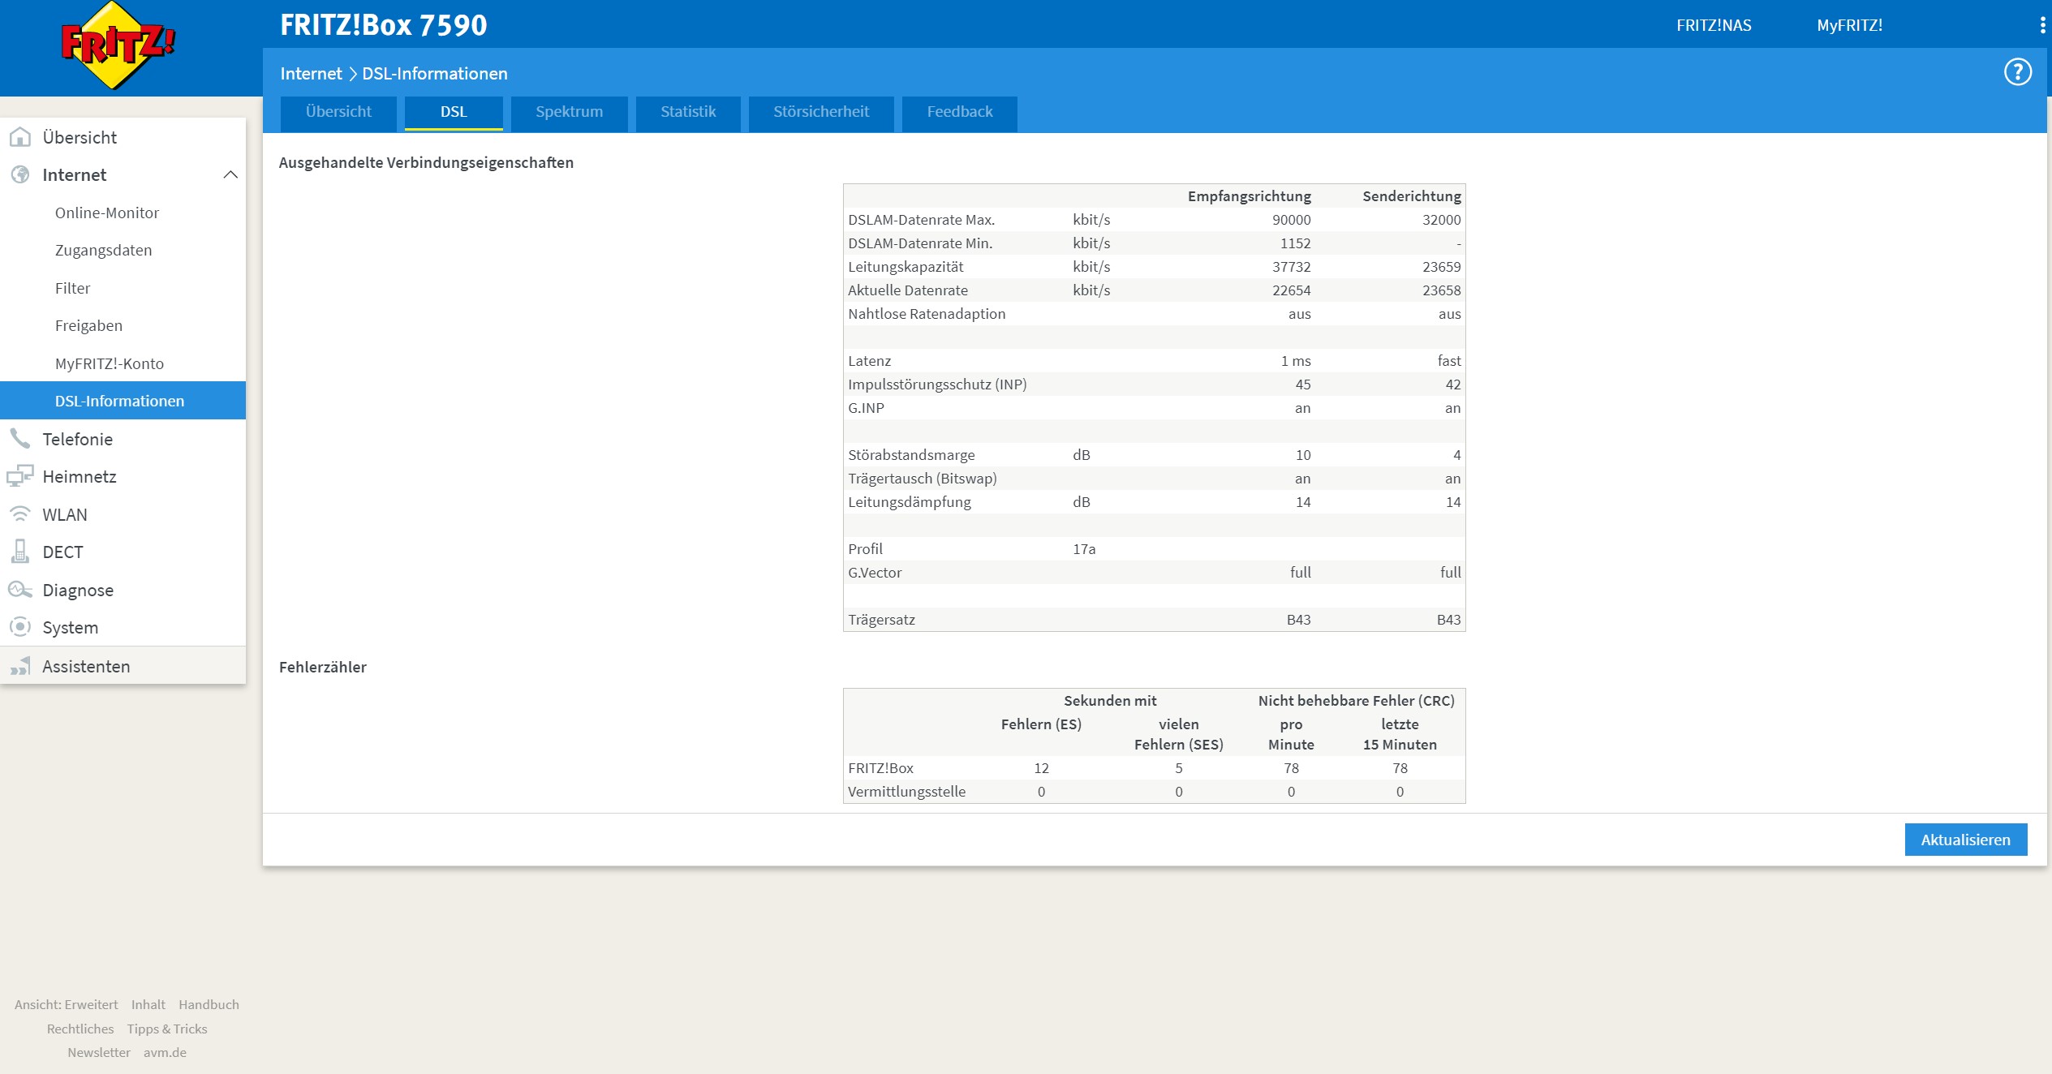Open the help question mark icon
Image resolution: width=2052 pixels, height=1074 pixels.
click(2017, 72)
